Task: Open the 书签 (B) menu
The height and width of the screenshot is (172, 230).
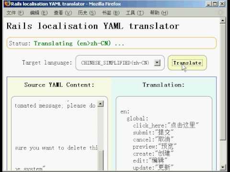Action: [111, 13]
